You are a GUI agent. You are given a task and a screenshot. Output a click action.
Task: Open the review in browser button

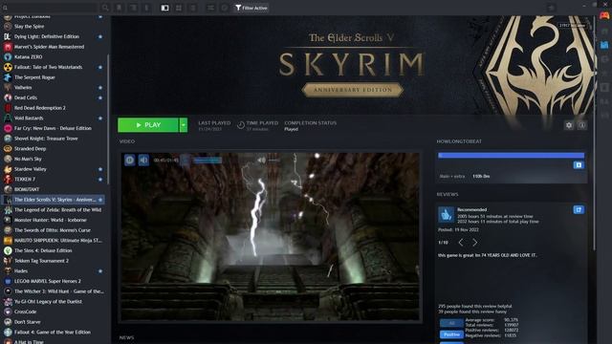pos(579,210)
